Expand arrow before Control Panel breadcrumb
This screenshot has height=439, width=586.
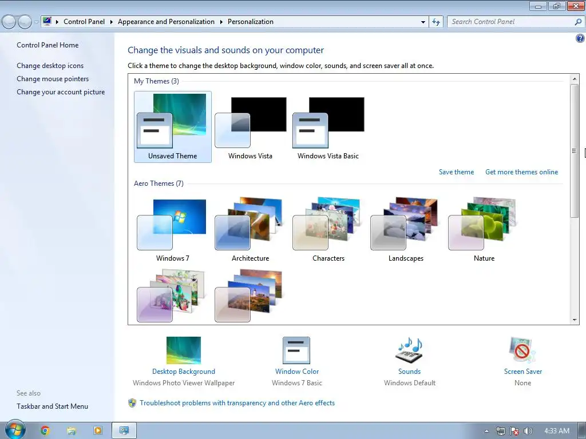point(57,22)
